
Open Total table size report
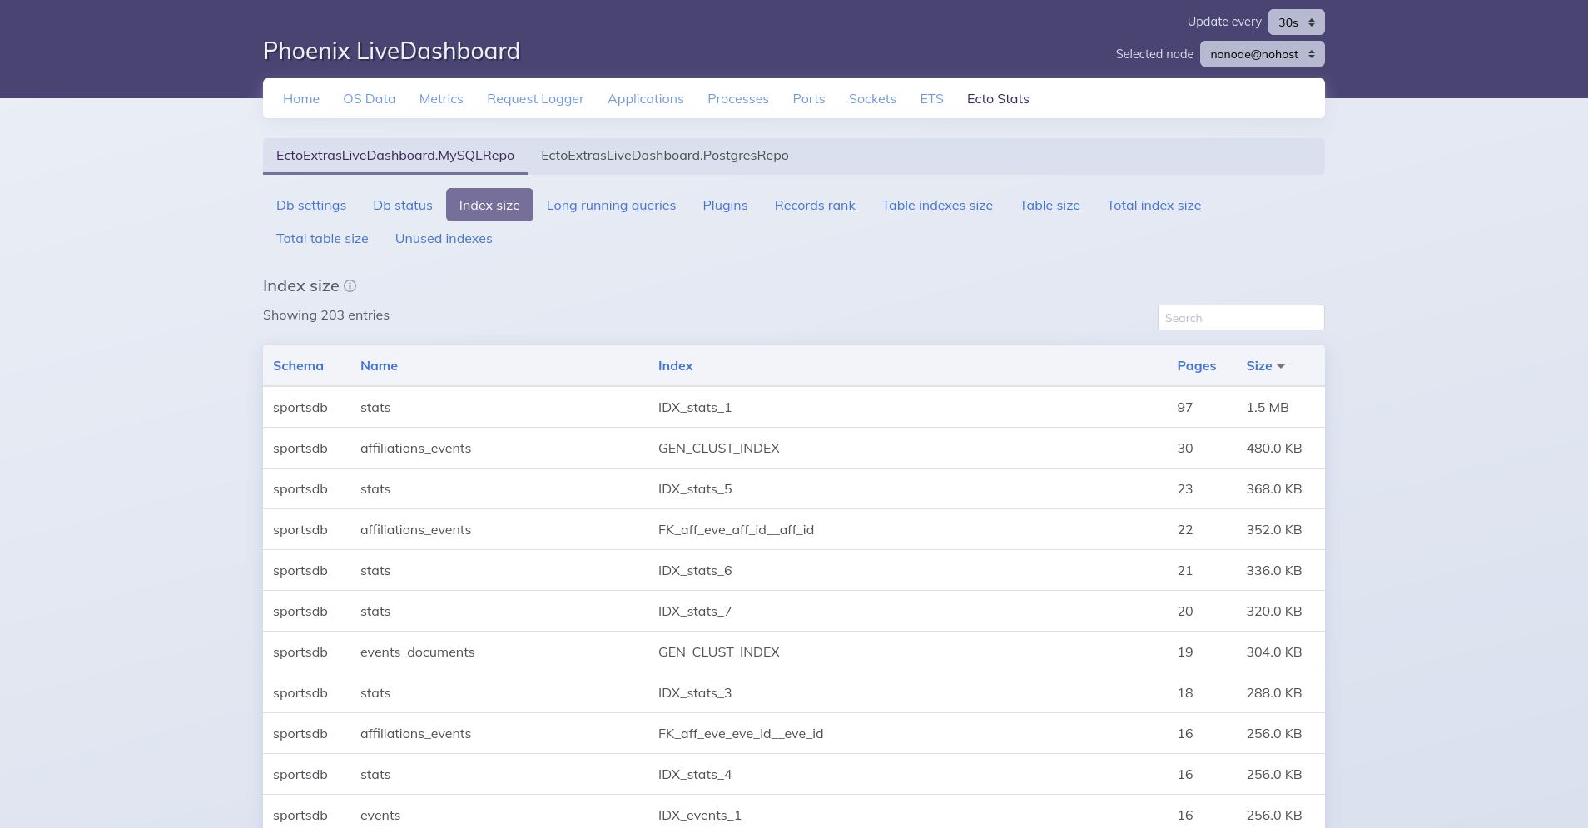click(x=321, y=238)
